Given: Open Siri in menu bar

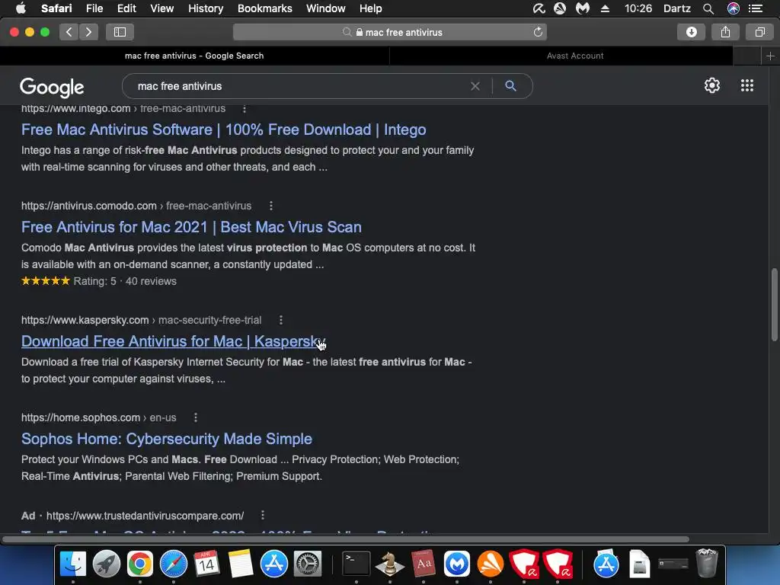Looking at the screenshot, I should pos(734,8).
